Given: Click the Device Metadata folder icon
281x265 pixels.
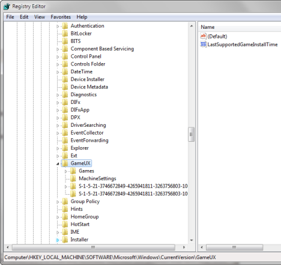Looking at the screenshot, I should point(65,87).
